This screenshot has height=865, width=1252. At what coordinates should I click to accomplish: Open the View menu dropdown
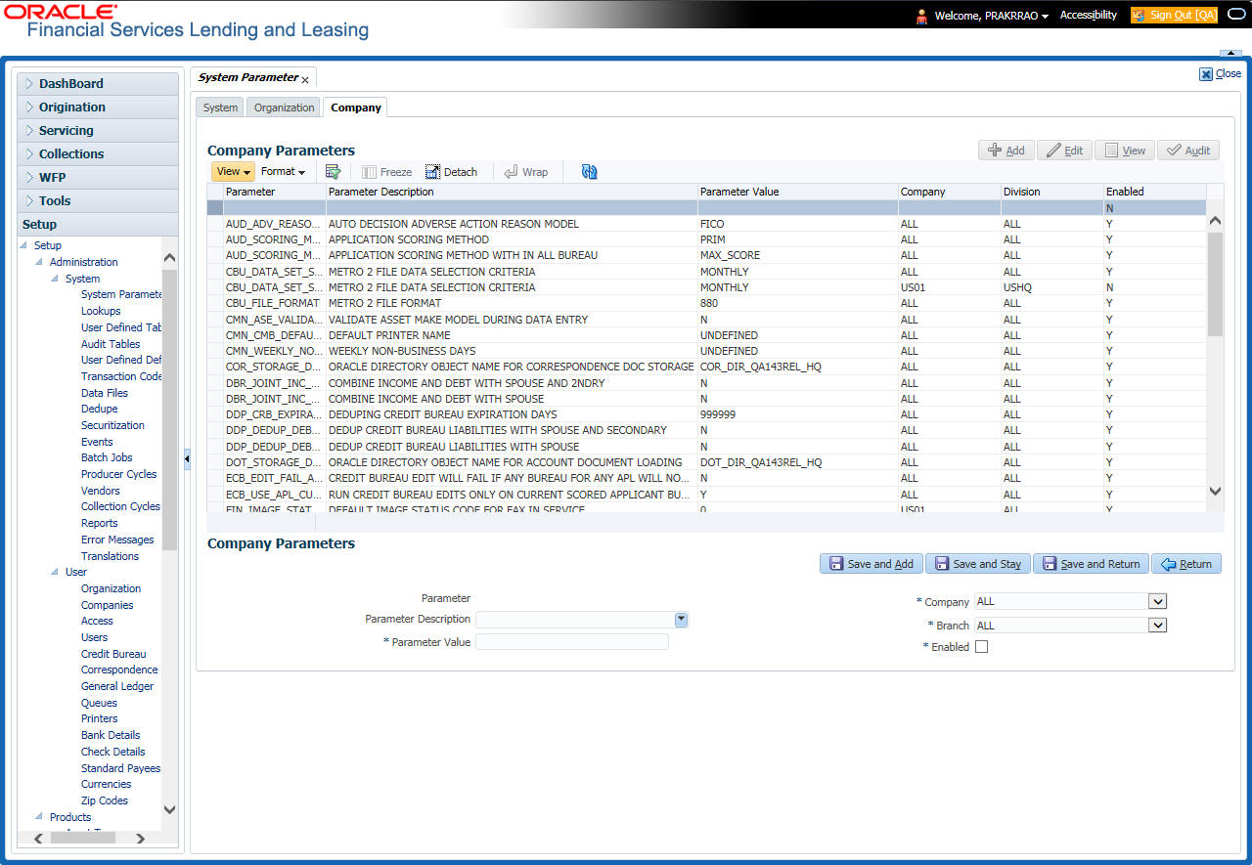coord(233,172)
